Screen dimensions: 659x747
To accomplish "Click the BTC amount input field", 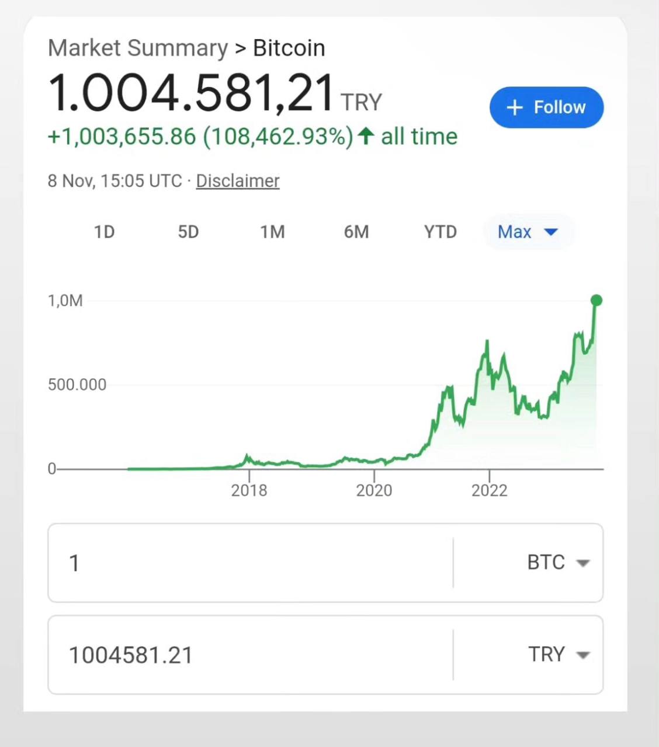I will tap(251, 563).
